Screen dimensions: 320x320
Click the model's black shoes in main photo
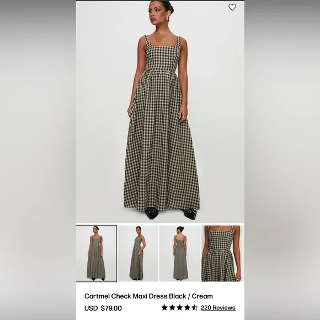click(171, 214)
